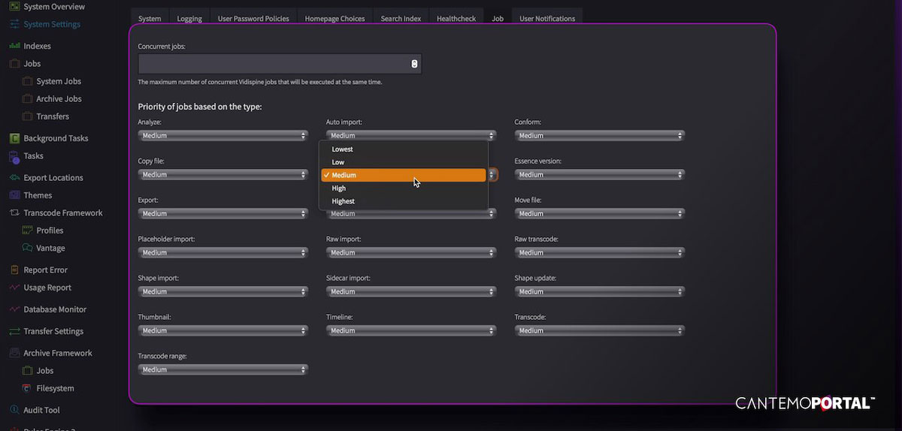Click the Transcode Framework icon
This screenshot has height=431, width=902.
pyautogui.click(x=14, y=213)
